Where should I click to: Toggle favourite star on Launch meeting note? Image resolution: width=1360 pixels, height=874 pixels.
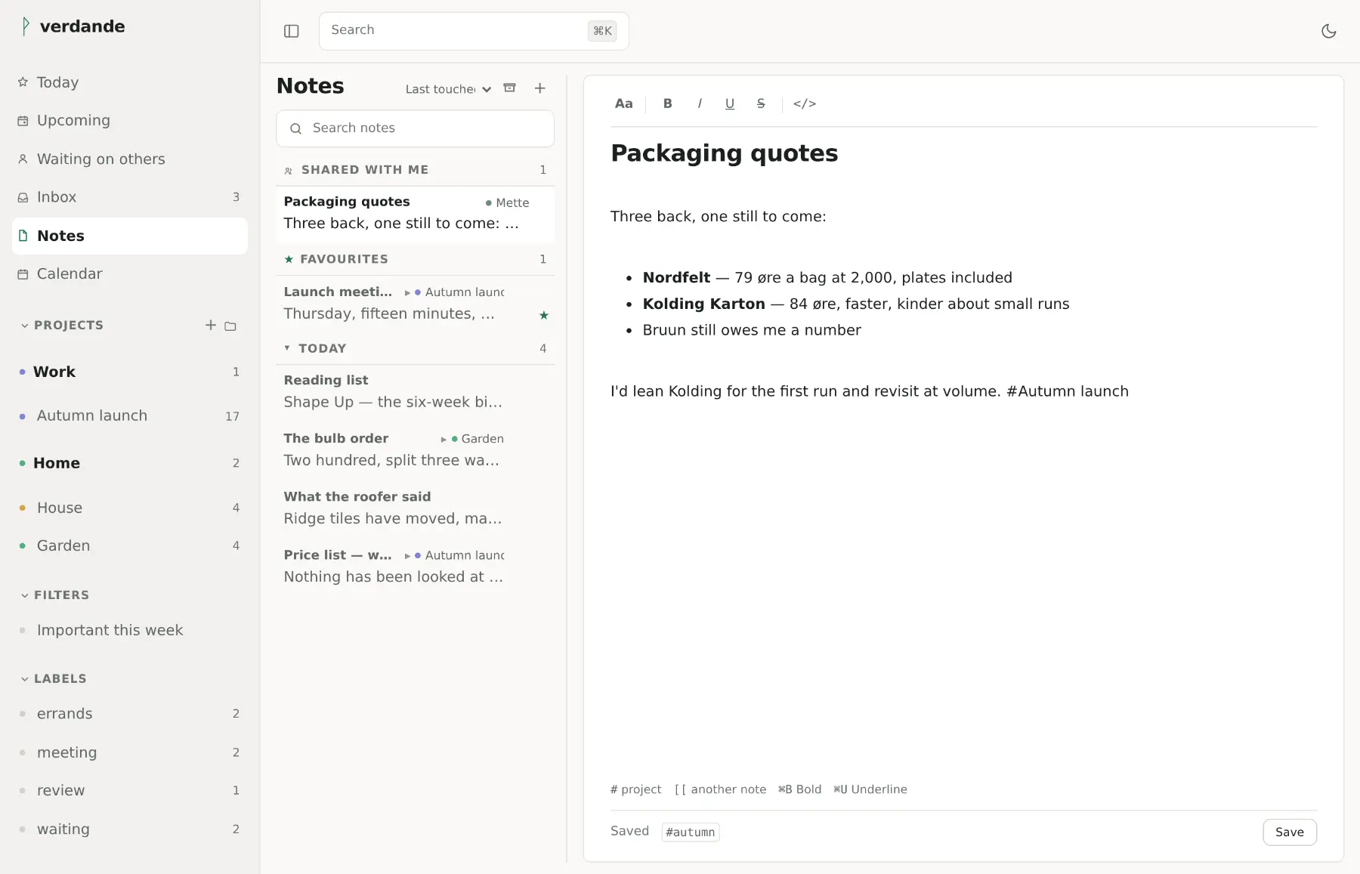(x=544, y=315)
